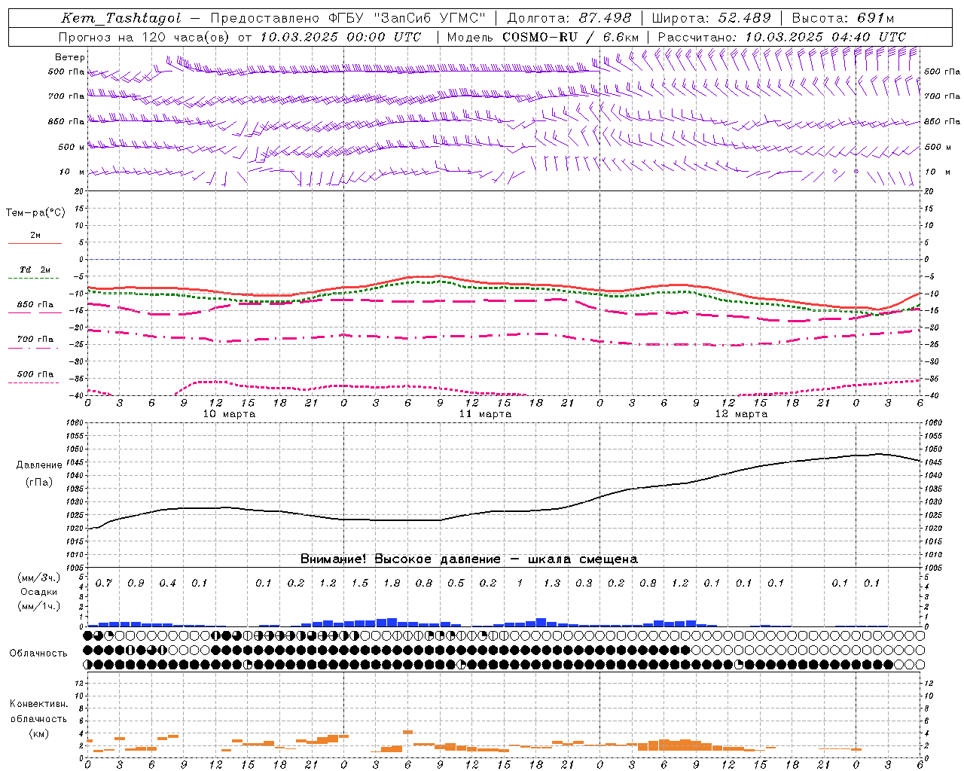The height and width of the screenshot is (771, 964).
Task: Click the 0.7 precipitation value
Action: coord(104,584)
